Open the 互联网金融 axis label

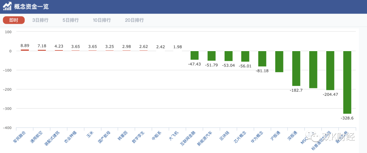[x=188, y=138]
